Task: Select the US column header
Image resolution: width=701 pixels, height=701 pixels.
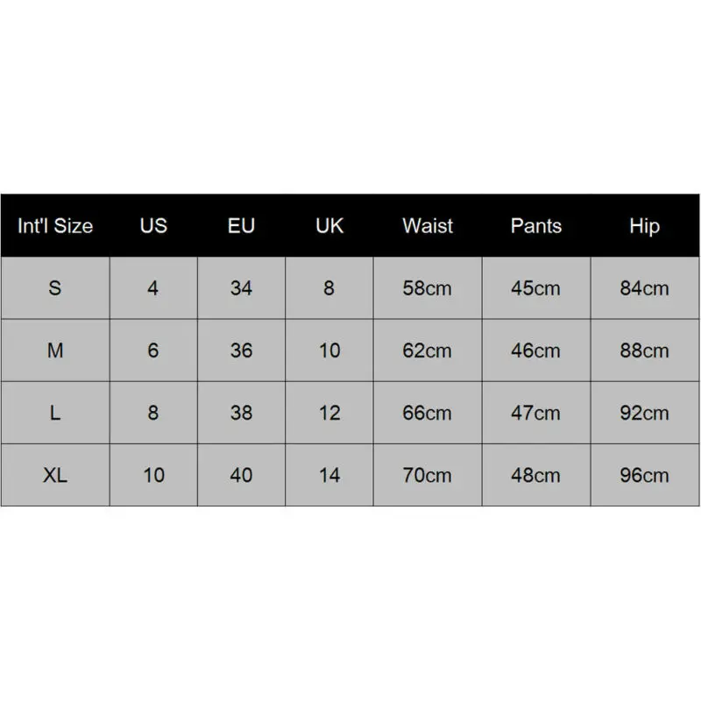Action: pyautogui.click(x=153, y=226)
